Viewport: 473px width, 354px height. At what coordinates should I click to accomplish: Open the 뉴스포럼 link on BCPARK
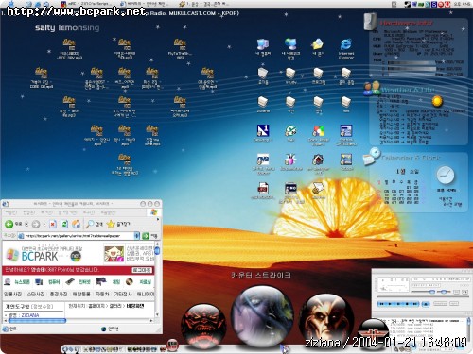(x=22, y=282)
